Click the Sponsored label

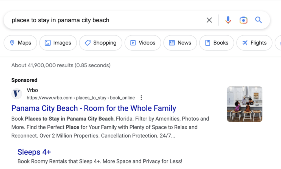24,80
